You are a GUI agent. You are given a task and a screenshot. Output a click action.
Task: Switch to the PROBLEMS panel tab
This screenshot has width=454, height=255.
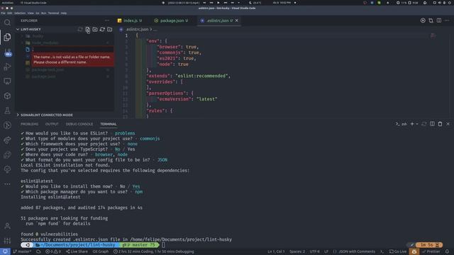coord(29,124)
